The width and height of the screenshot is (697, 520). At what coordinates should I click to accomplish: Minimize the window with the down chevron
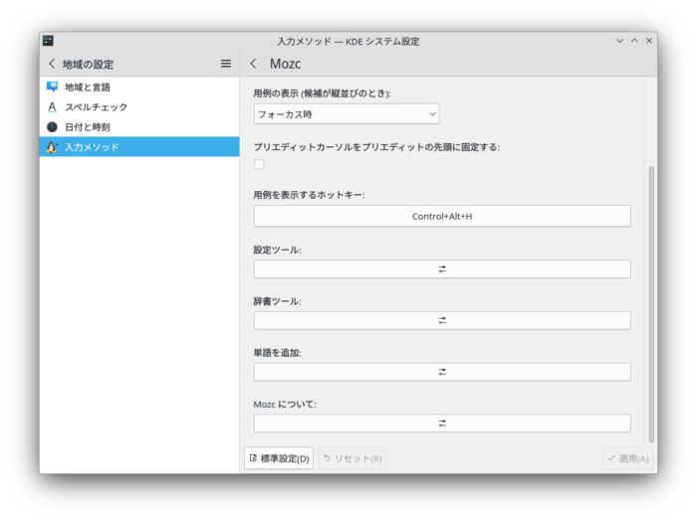619,41
